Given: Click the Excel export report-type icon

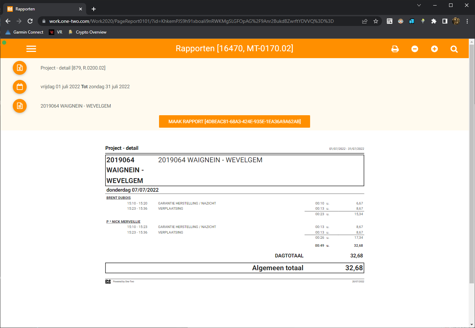Looking at the screenshot, I should click(20, 68).
